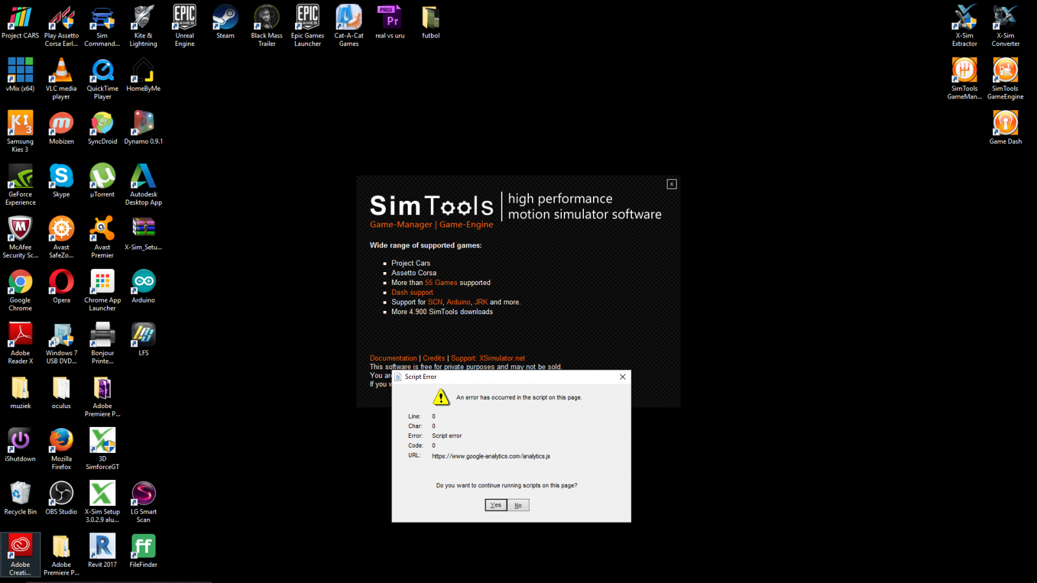Close the Script Error dialog
The image size is (1037, 583).
(x=623, y=377)
